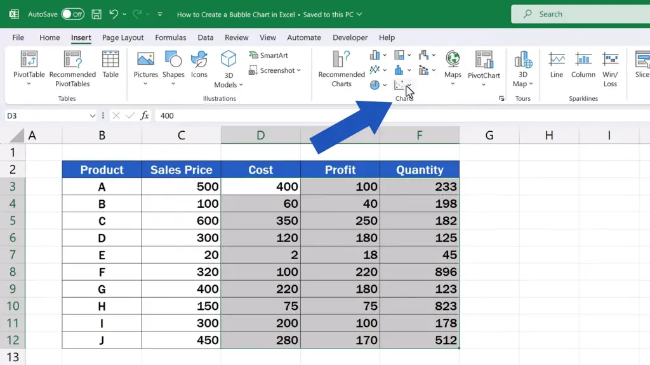Switch to the Formulas tab

point(171,37)
